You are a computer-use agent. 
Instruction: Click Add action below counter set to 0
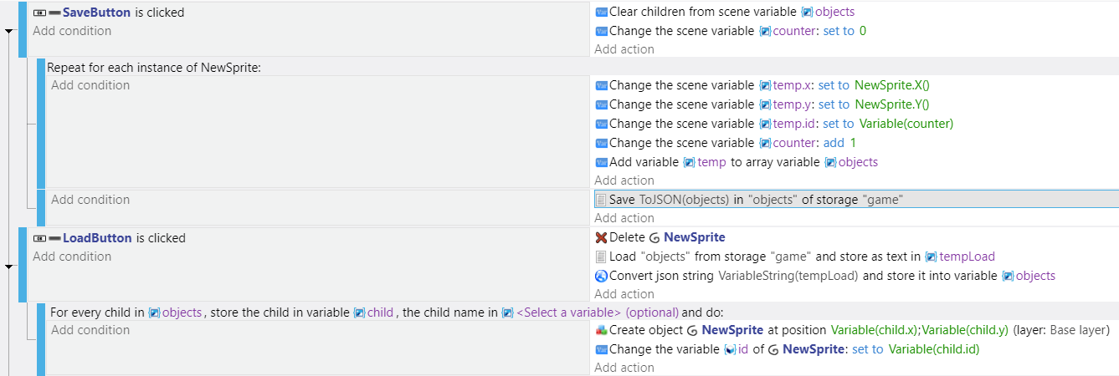pos(624,49)
